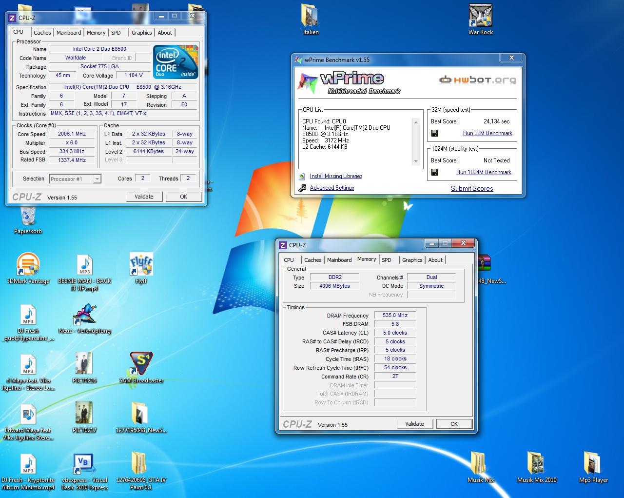The width and height of the screenshot is (624, 498).
Task: Select the SPD tab in the memory CPU-Z window
Action: click(x=387, y=260)
